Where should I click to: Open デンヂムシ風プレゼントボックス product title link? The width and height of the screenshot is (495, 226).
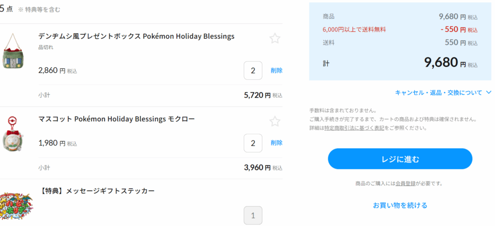coord(136,37)
